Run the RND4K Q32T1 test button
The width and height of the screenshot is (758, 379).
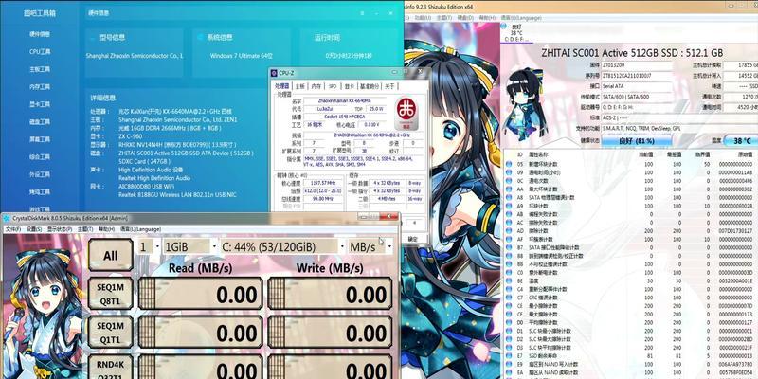pos(110,368)
